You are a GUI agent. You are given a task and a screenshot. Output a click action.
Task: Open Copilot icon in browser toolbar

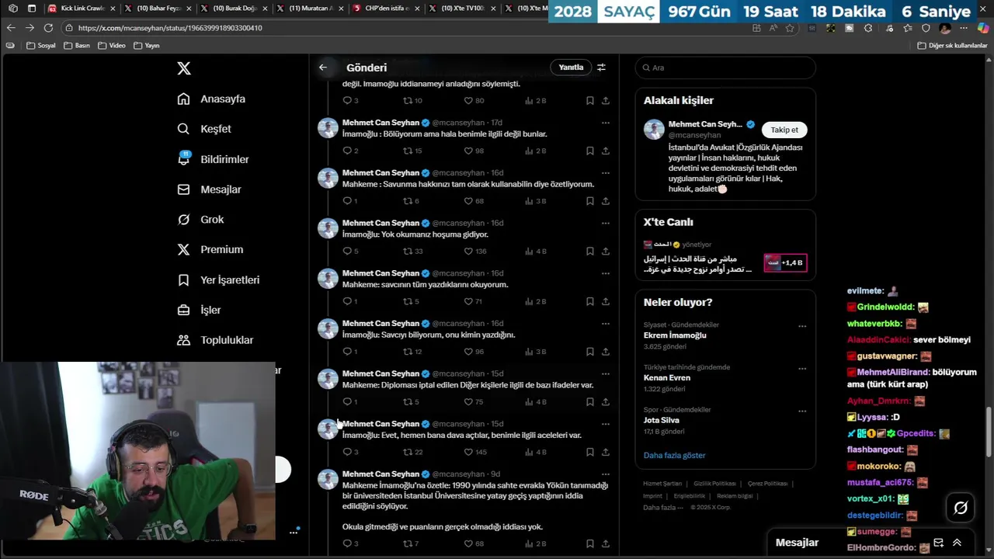point(983,28)
